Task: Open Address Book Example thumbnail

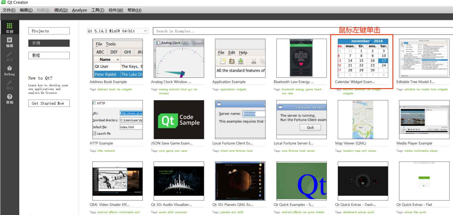Action: (x=117, y=58)
